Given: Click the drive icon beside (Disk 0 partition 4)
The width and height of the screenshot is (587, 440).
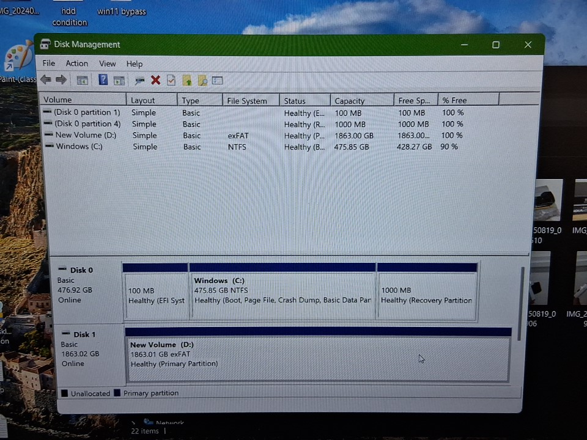Looking at the screenshot, I should pos(48,123).
